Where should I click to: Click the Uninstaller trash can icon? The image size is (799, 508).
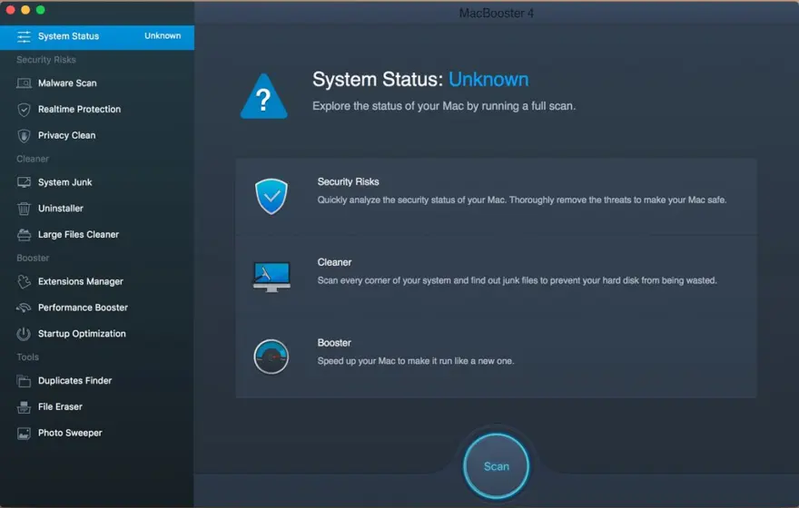pos(24,209)
